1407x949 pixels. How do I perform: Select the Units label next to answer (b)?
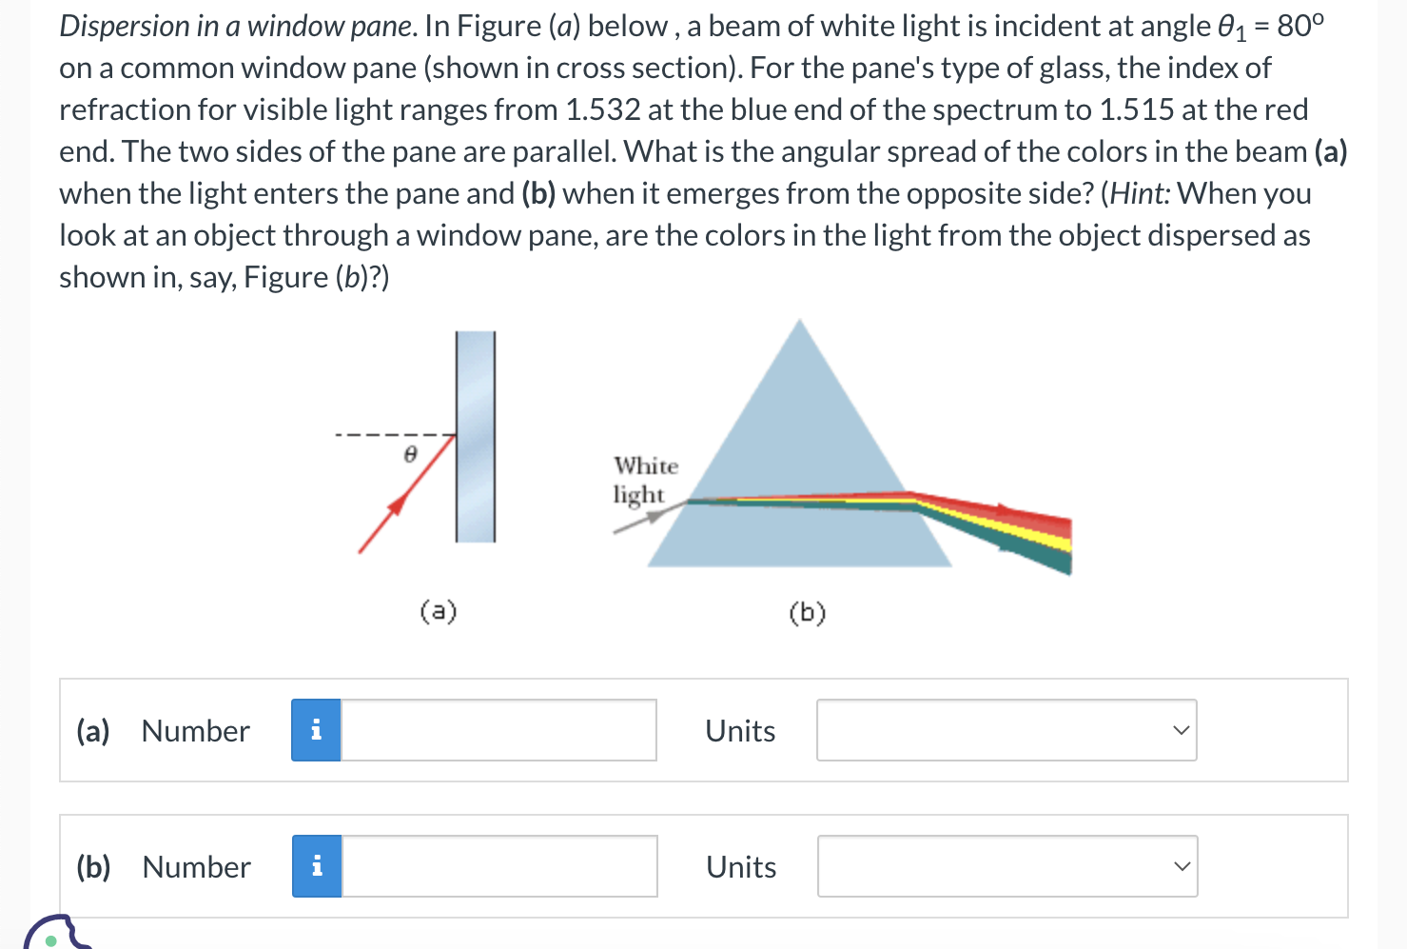740,865
